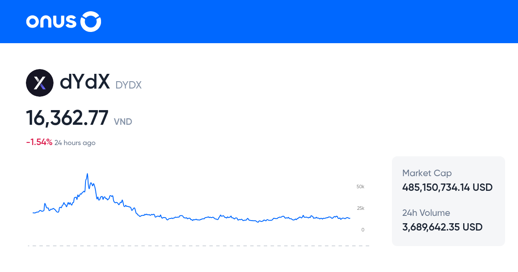
Task: Click the 24h Volume label
Action: pyautogui.click(x=426, y=213)
